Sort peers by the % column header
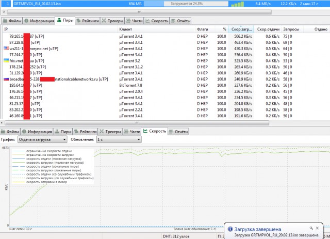330x239 pixels. (x=221, y=29)
